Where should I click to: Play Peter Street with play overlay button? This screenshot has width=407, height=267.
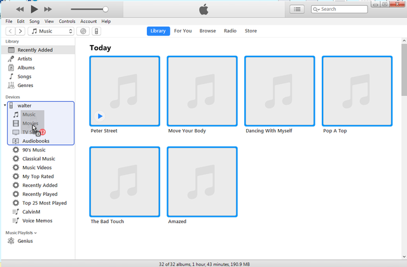[100, 116]
